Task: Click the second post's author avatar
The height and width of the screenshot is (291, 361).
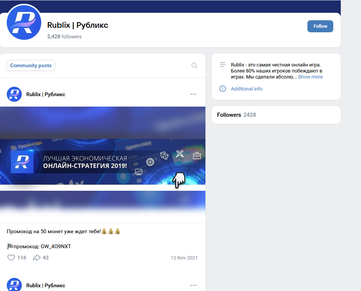Action: [x=14, y=285]
